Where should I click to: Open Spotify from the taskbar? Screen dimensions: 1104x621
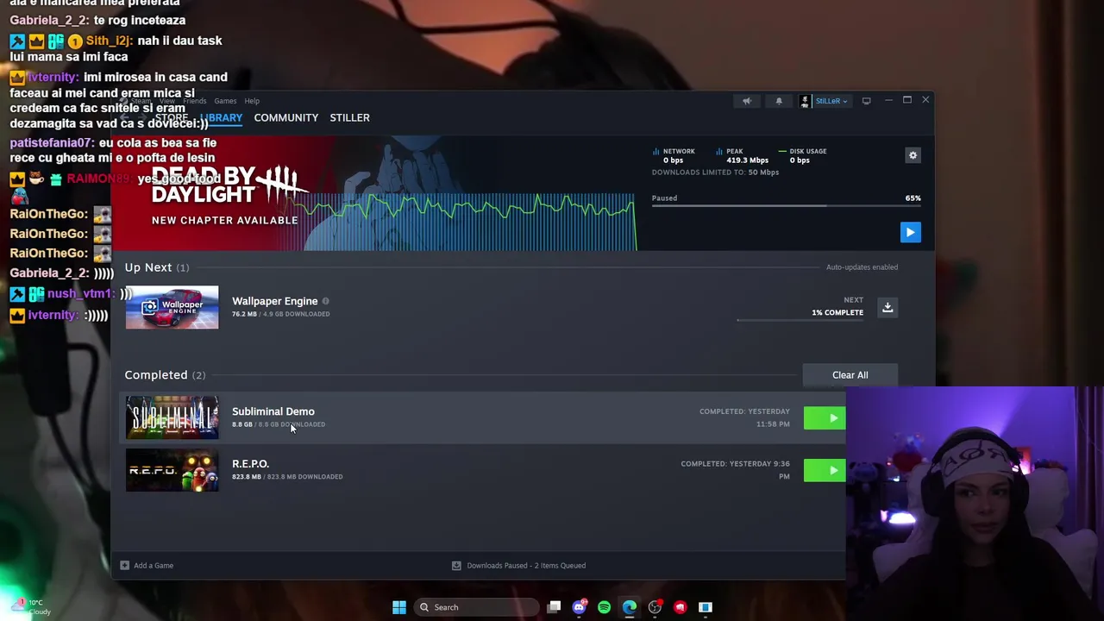coord(604,607)
